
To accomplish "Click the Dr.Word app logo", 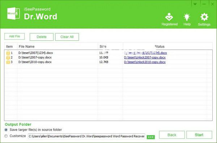I will (14, 14).
